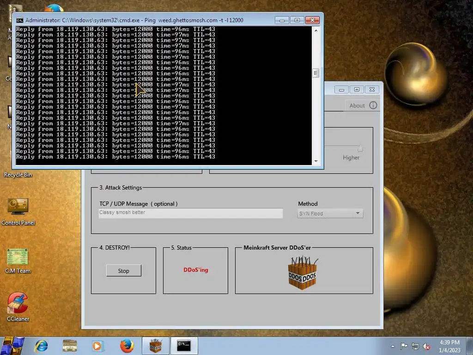Image resolution: width=473 pixels, height=355 pixels.
Task: Click the muted volume tray icon
Action: [x=426, y=346]
